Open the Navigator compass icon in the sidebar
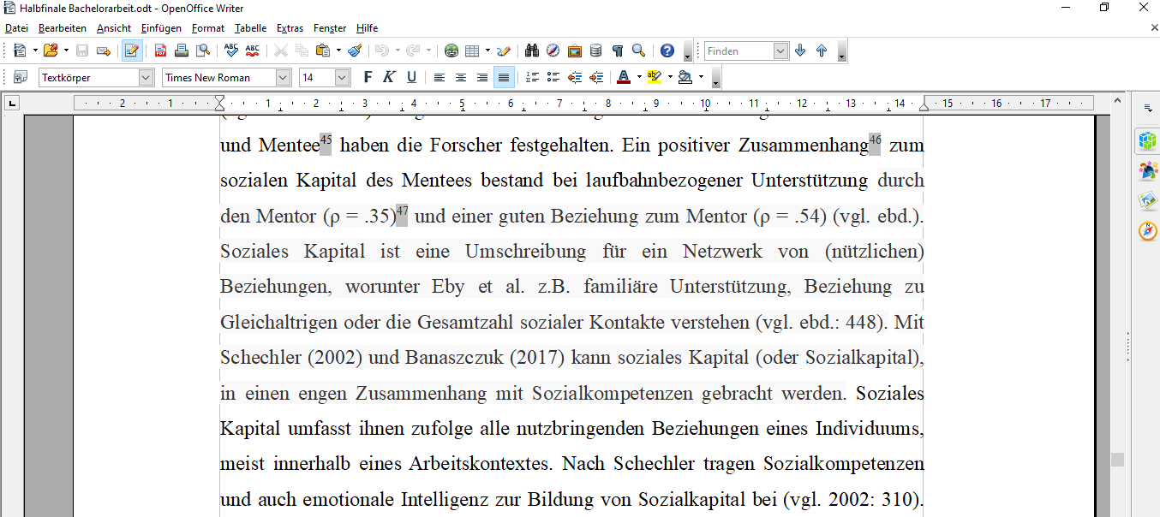This screenshot has width=1160, height=517. [x=1147, y=230]
